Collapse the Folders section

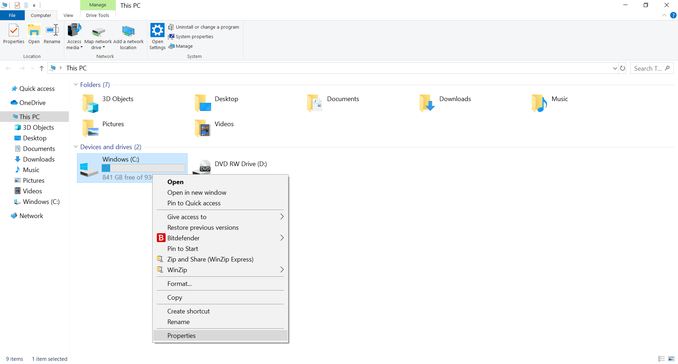click(x=76, y=84)
